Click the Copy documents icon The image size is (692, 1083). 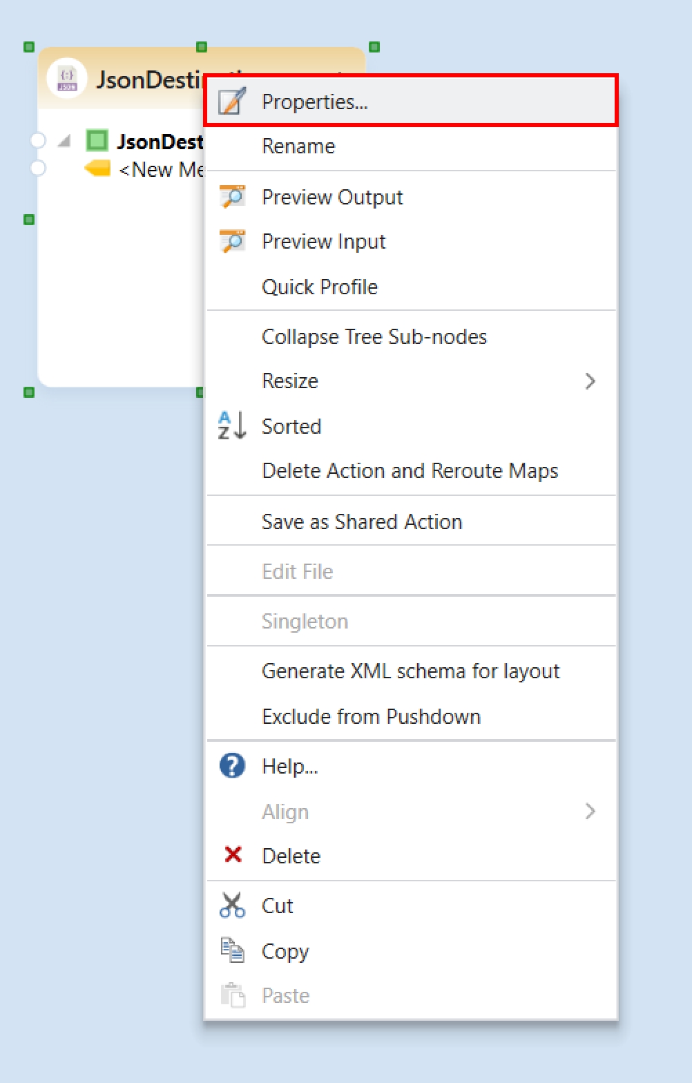point(232,950)
